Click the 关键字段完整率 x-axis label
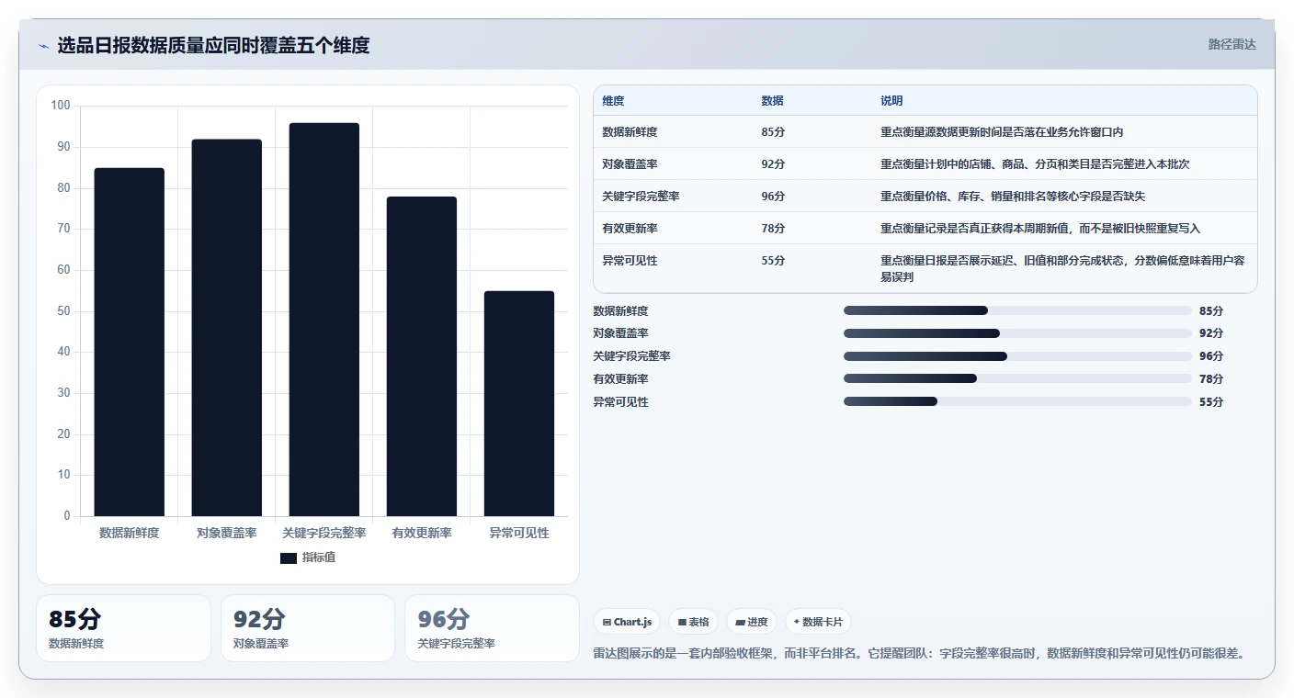 click(x=324, y=533)
